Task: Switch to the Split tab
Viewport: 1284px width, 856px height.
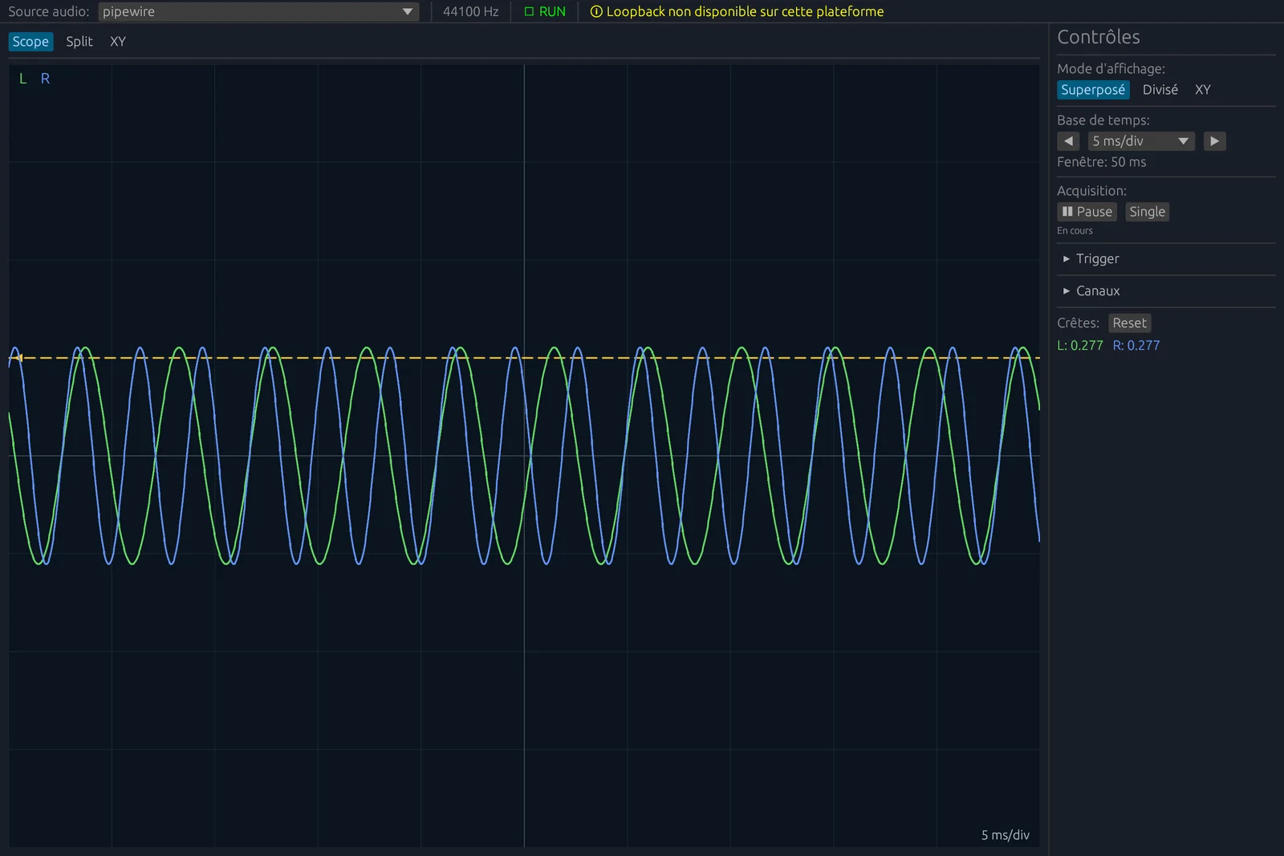Action: point(79,42)
